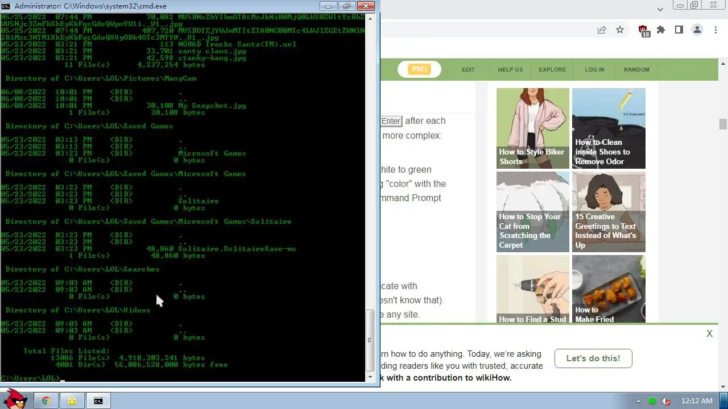Image resolution: width=728 pixels, height=409 pixels.
Task: Click Directory of C:\Users\LOL\Videos line
Action: click(78, 310)
